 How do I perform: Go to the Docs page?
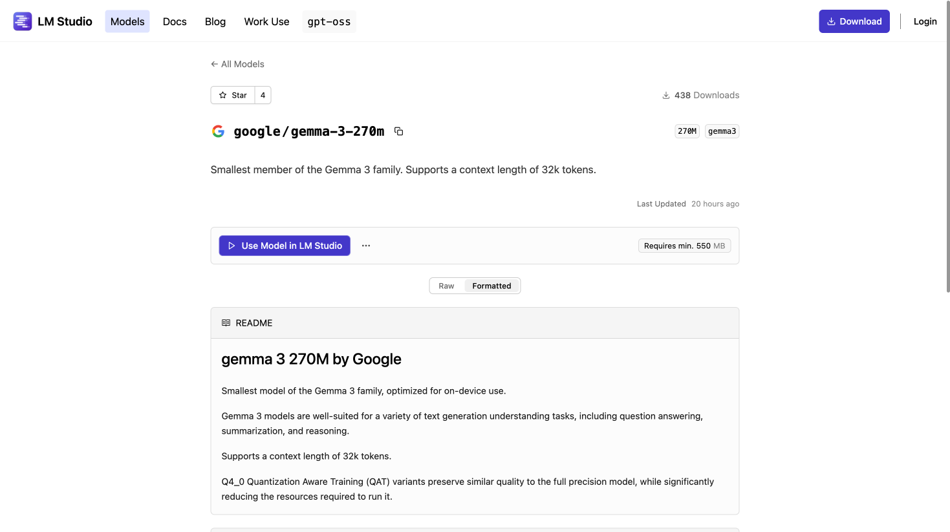pos(175,21)
